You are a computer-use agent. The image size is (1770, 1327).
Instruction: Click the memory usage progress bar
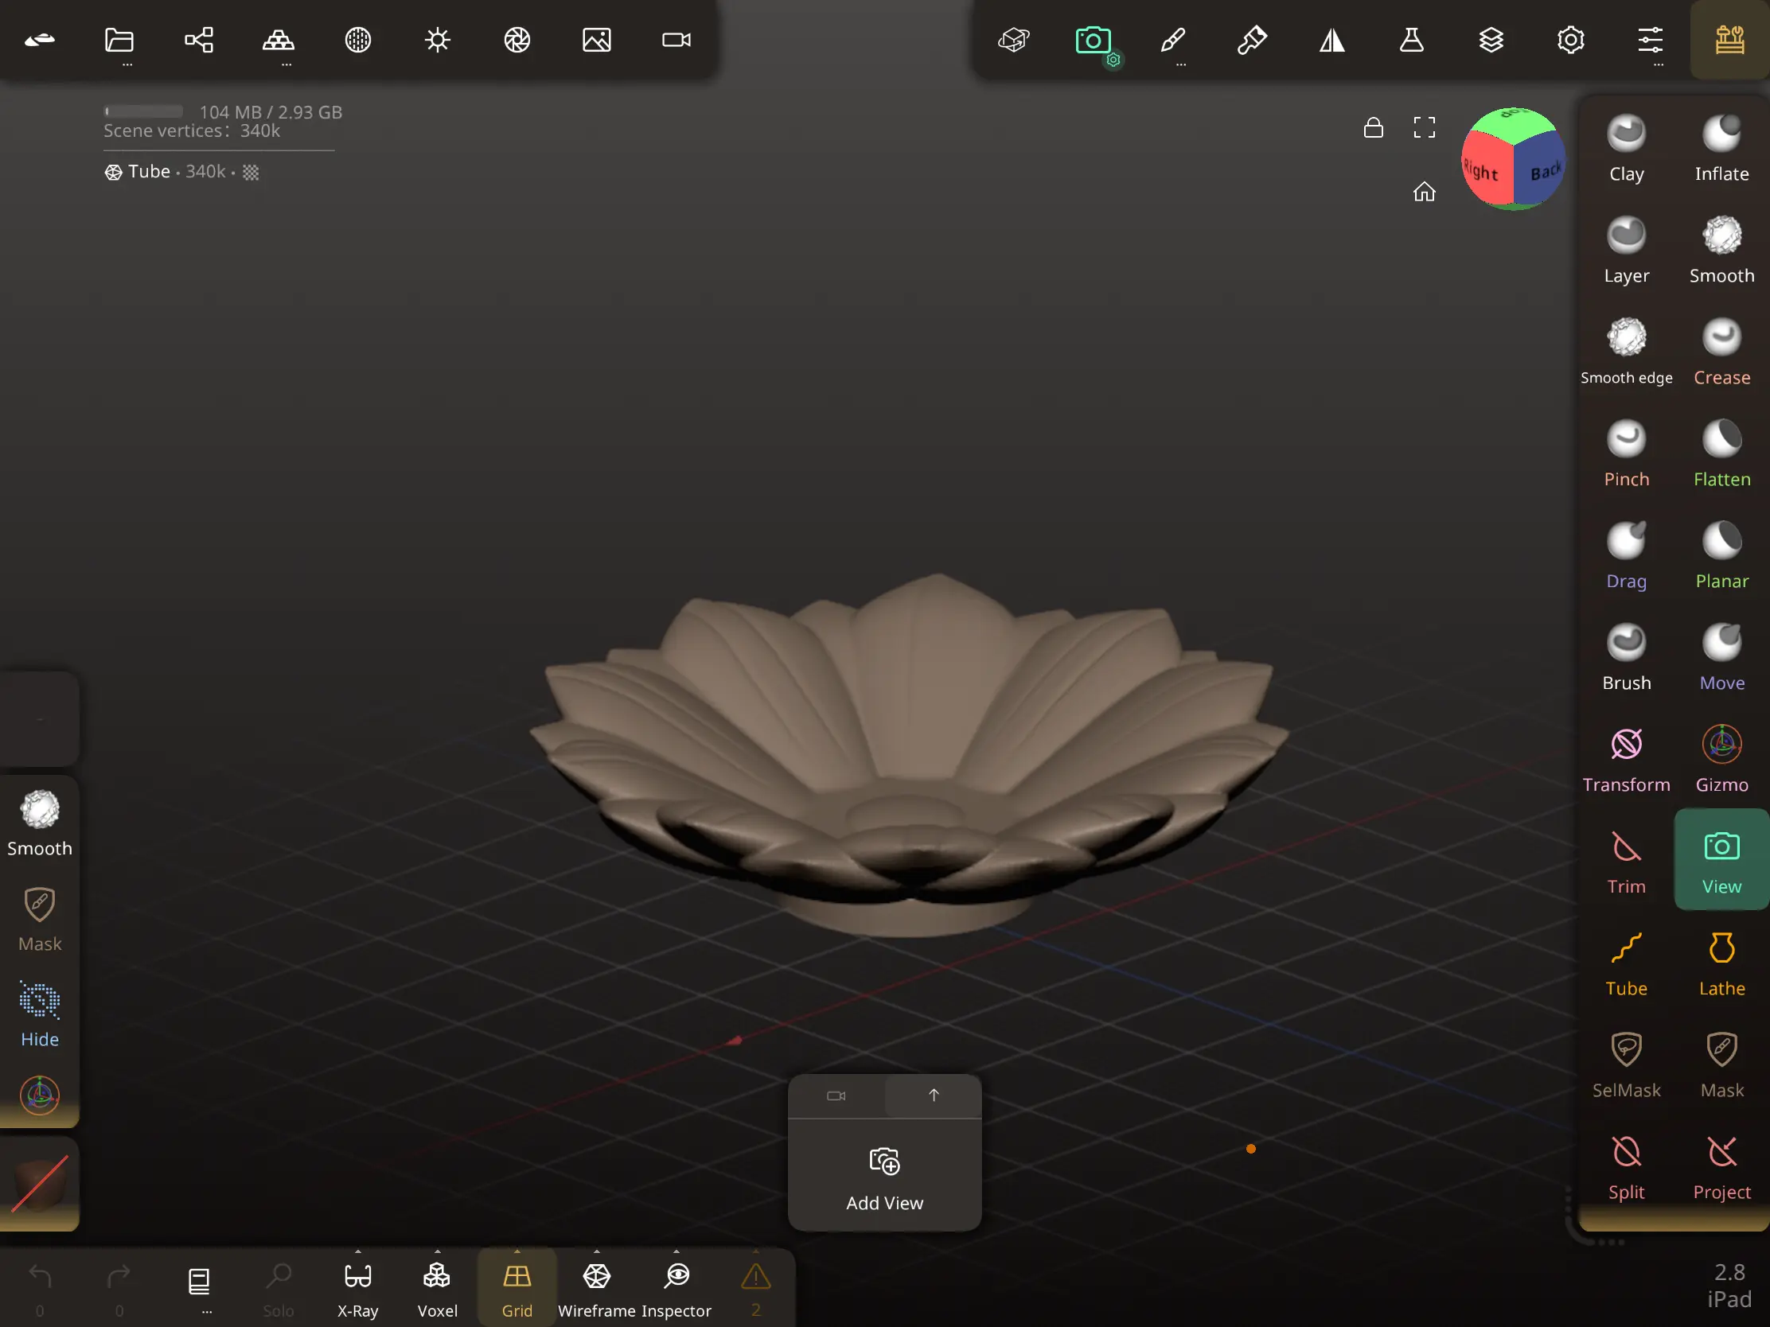[144, 111]
